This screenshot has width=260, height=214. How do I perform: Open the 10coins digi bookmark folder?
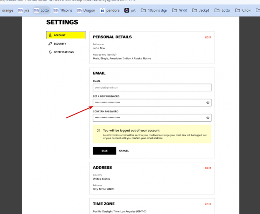tap(154, 10)
